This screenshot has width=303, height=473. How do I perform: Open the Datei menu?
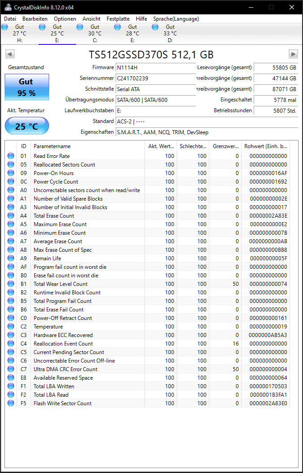[x=10, y=19]
